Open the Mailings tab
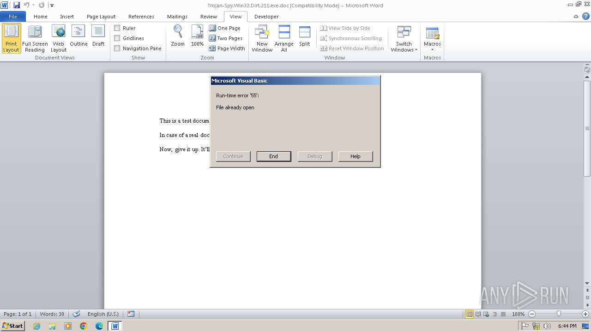The width and height of the screenshot is (591, 332). [177, 16]
